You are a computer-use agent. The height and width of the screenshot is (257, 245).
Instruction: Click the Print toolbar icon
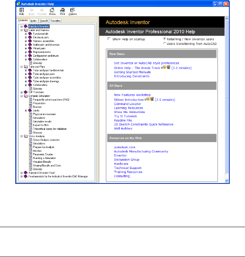[62, 10]
